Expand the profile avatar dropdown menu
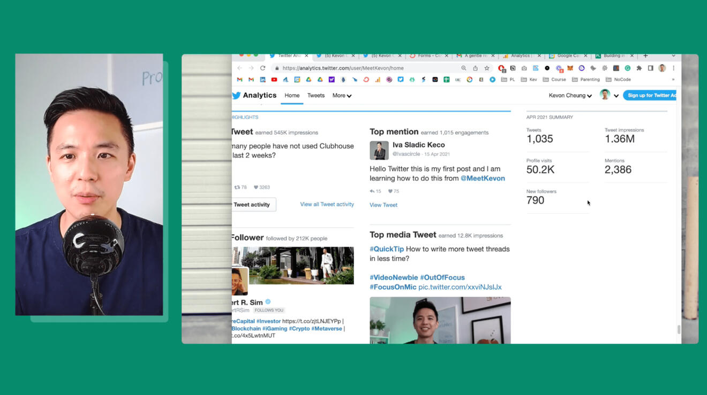This screenshot has height=395, width=707. (x=609, y=96)
